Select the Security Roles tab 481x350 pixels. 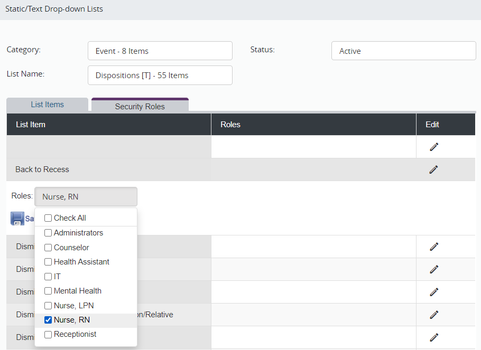140,106
